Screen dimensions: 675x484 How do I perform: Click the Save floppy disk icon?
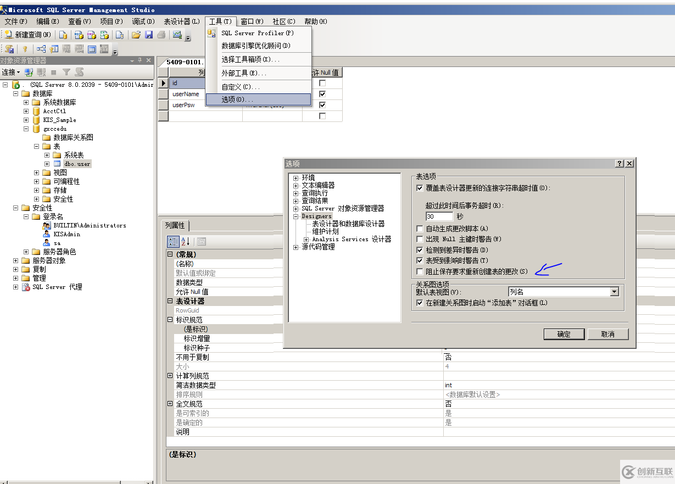[148, 35]
